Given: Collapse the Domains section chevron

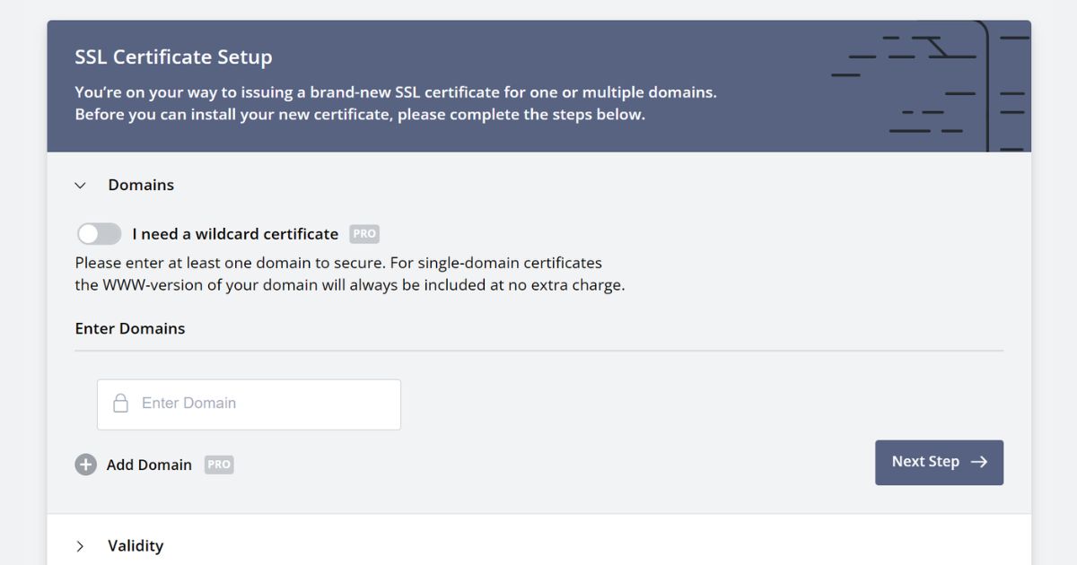Looking at the screenshot, I should point(81,186).
